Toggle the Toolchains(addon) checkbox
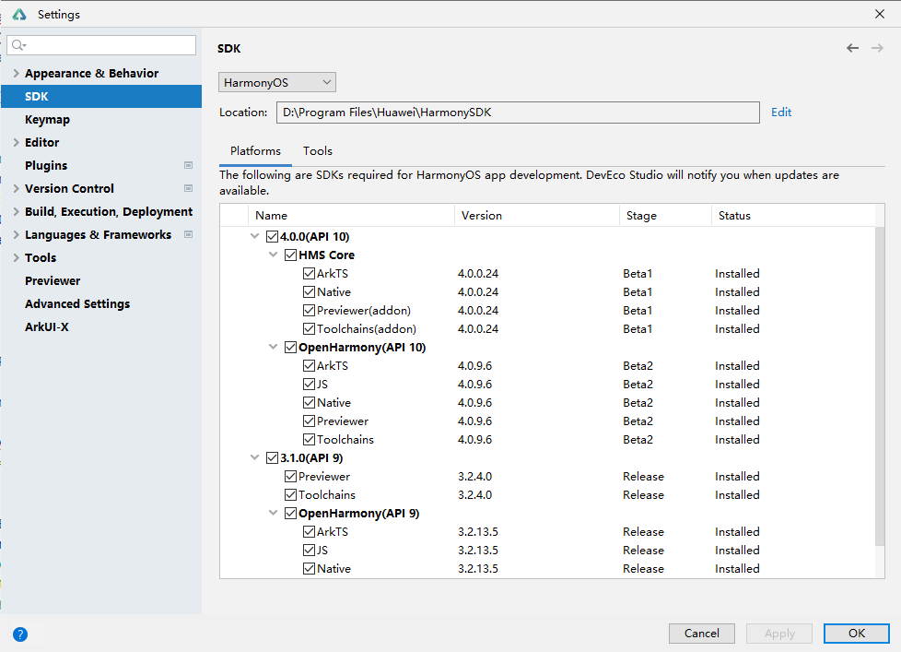This screenshot has height=652, width=901. pos(310,329)
